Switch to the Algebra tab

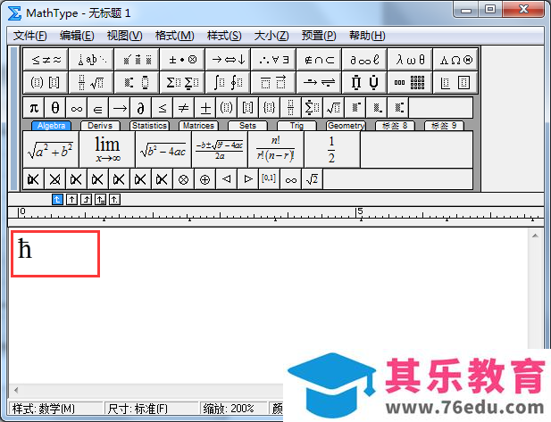(51, 126)
